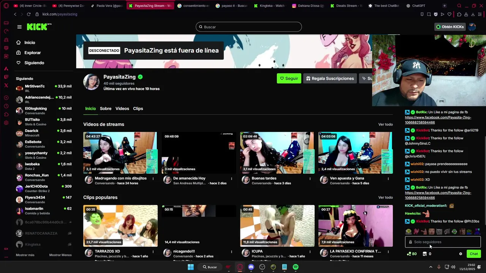Image resolution: width=486 pixels, height=273 pixels.
Task: Open options for TARRAZOS XD clip
Action: tap(153, 251)
